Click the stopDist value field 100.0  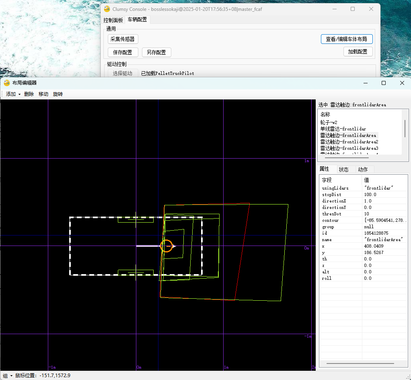[x=370, y=194]
